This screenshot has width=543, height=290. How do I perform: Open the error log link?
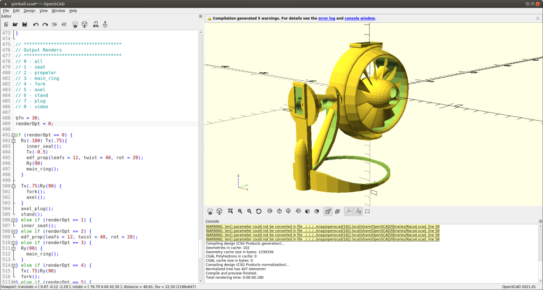(x=326, y=19)
